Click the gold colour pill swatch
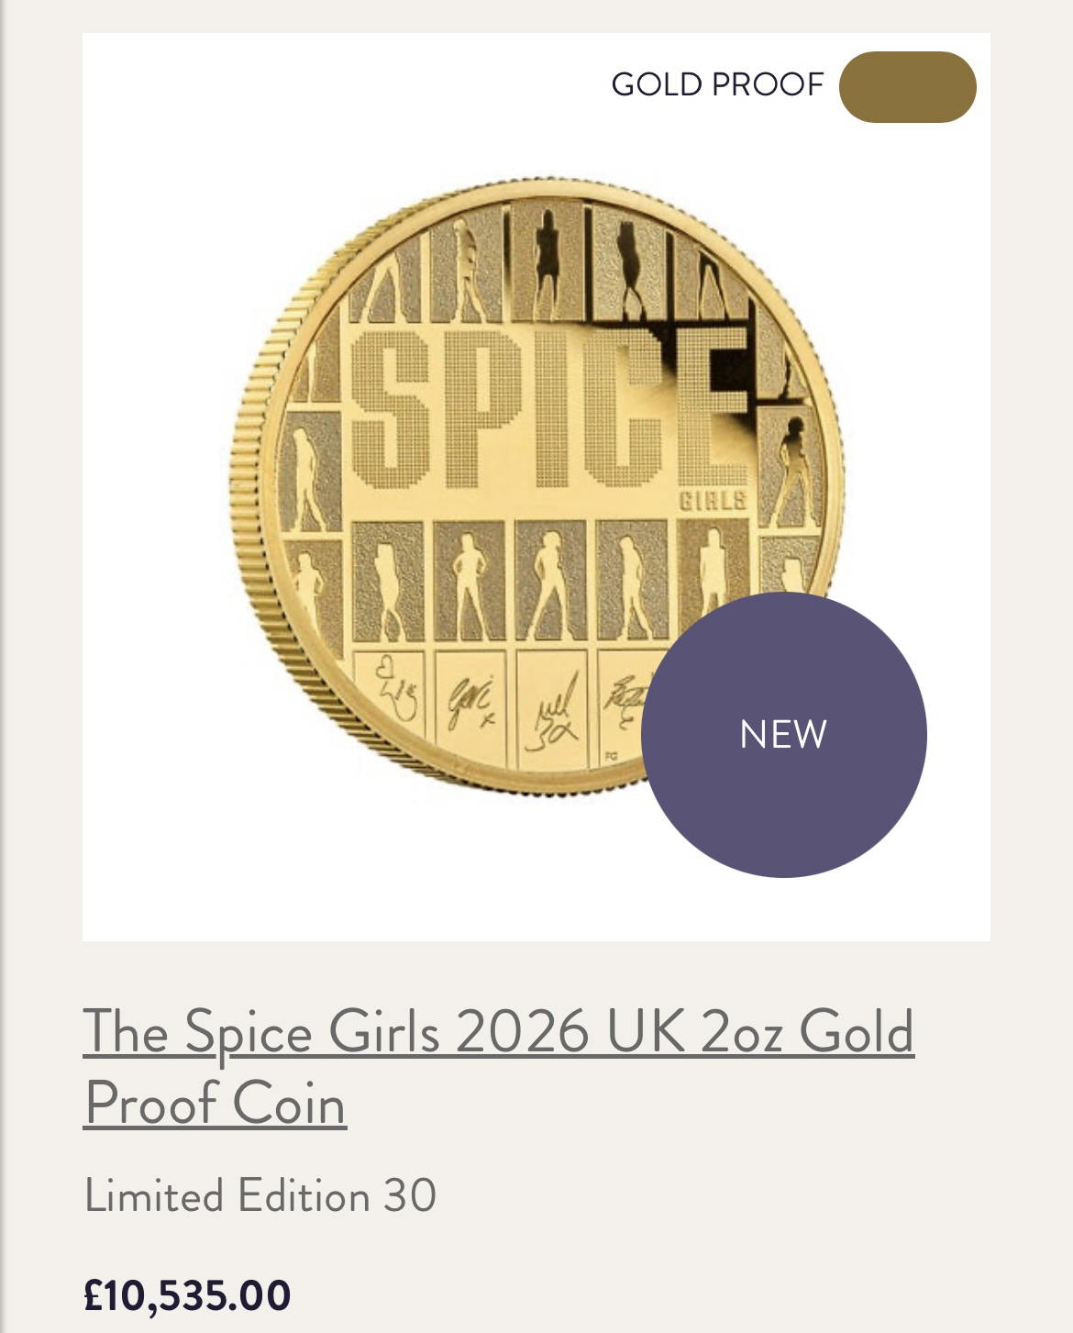 tap(907, 87)
